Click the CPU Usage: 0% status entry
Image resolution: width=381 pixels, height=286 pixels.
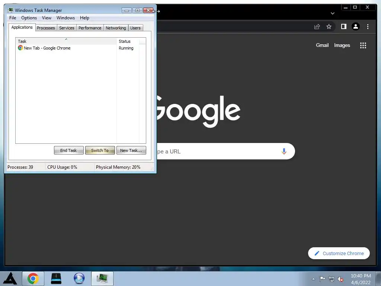click(x=62, y=167)
